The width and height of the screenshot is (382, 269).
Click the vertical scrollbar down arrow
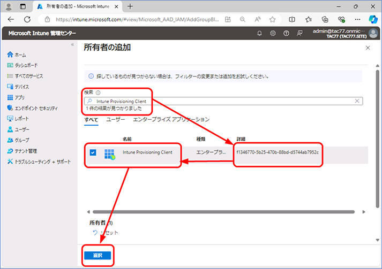coord(377,240)
